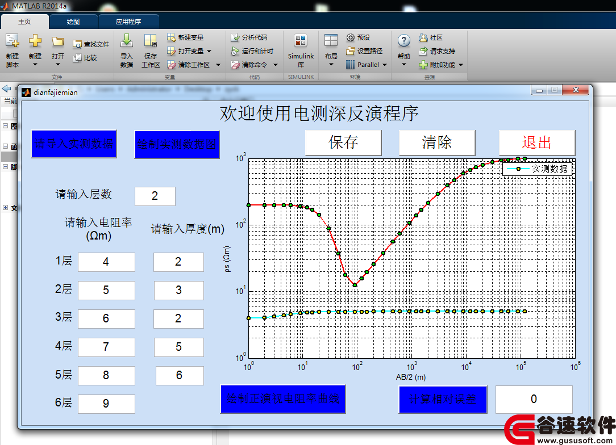This screenshot has width=616, height=445.
Task: Launch Run and Time (运行和计时)
Action: (x=252, y=51)
